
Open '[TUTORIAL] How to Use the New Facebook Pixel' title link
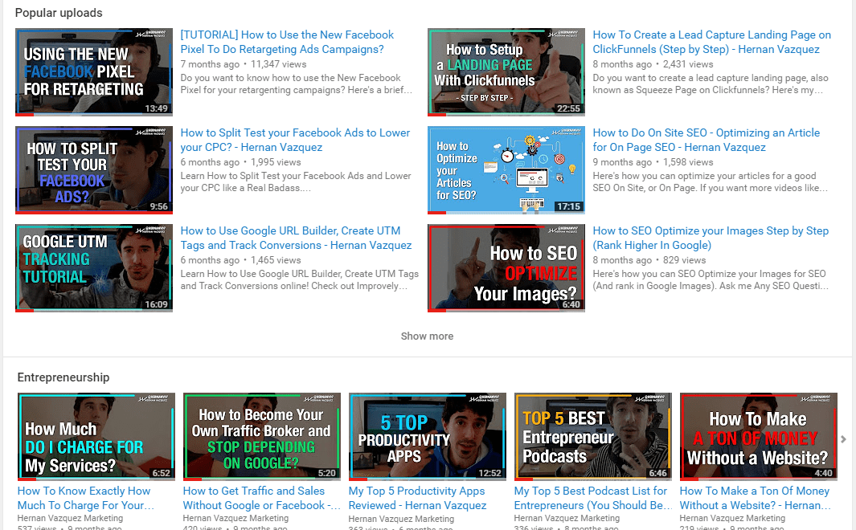coord(287,42)
